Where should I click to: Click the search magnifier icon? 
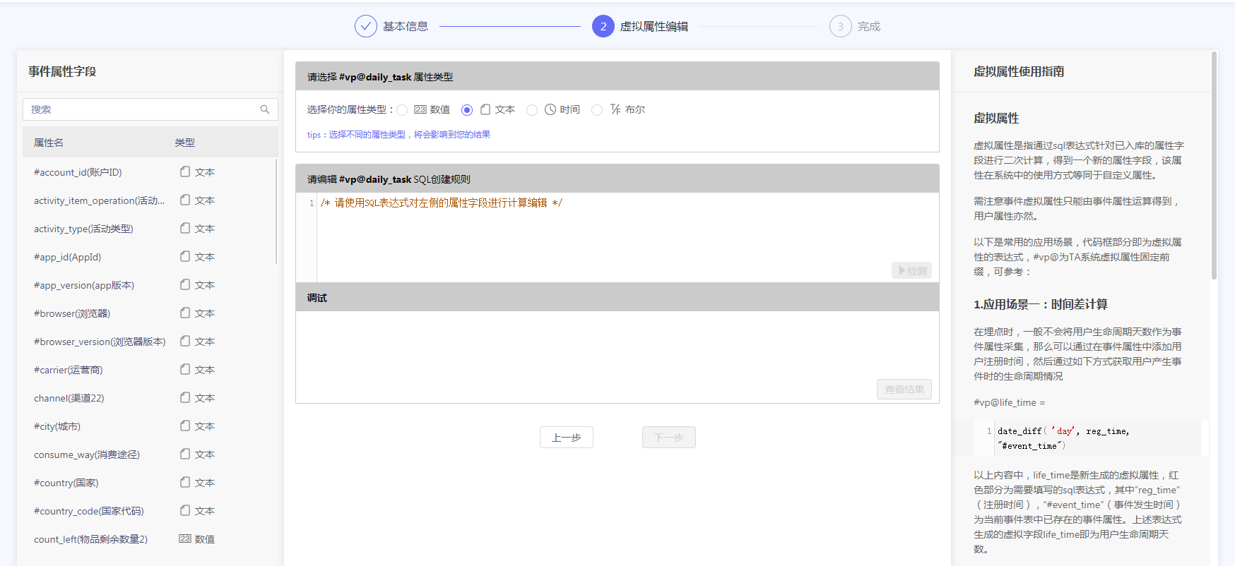coord(265,109)
